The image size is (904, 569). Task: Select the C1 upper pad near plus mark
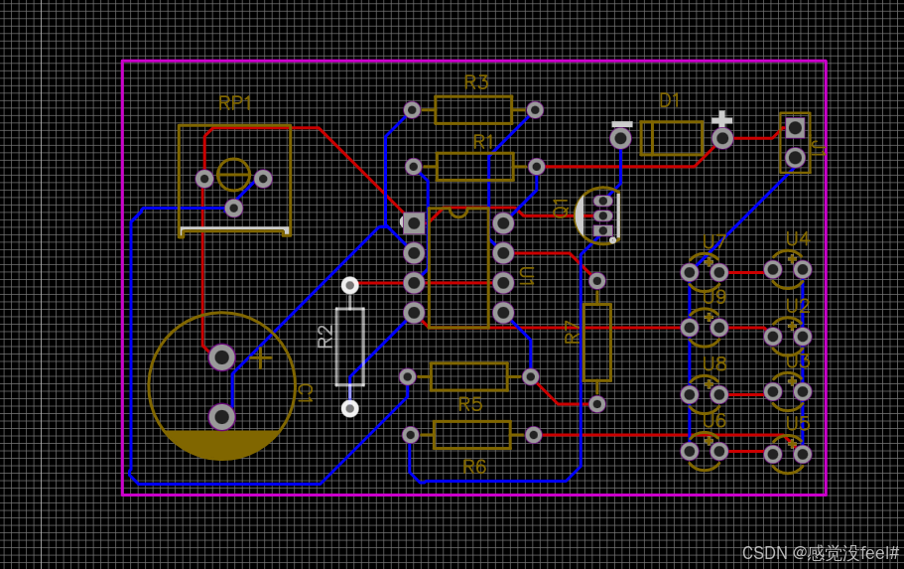coord(222,357)
